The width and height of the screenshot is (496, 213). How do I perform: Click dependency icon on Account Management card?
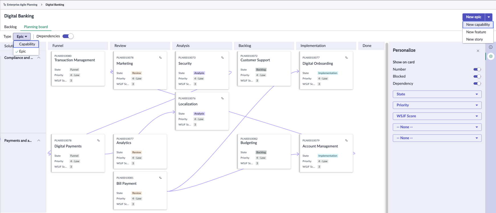tap(347, 140)
